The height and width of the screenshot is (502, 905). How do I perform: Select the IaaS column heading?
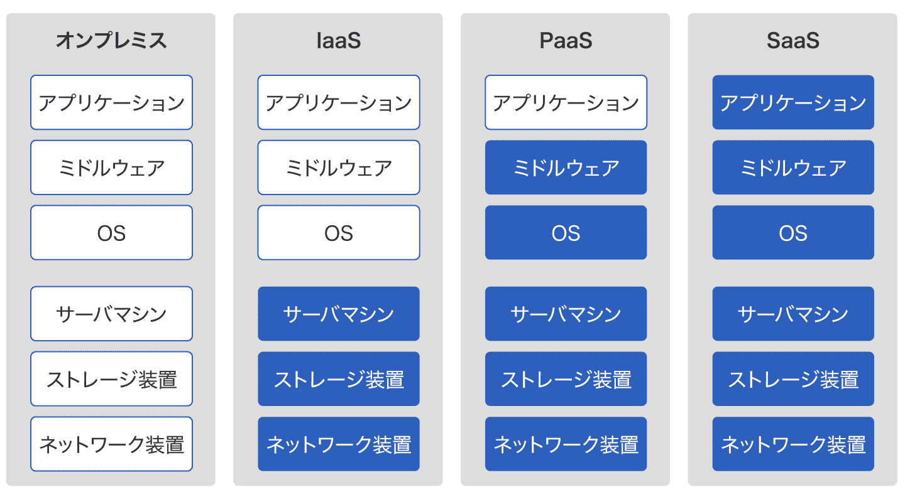[x=338, y=41]
